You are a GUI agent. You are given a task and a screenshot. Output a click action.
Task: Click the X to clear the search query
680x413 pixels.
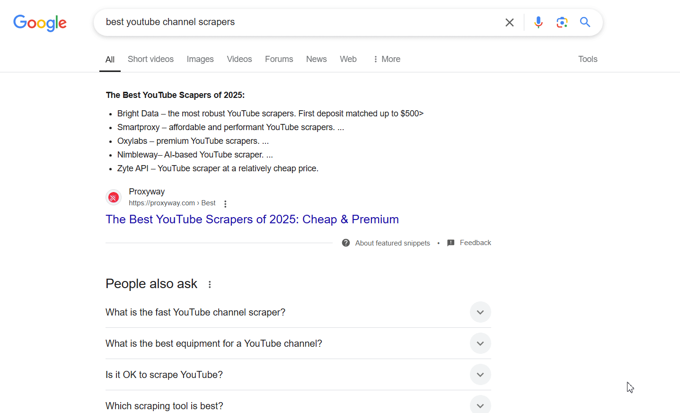click(x=510, y=22)
